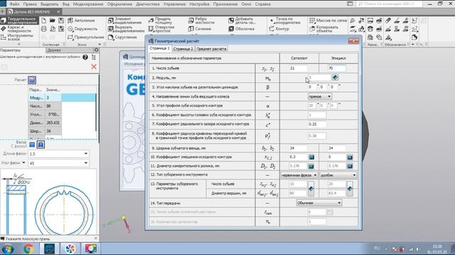Open the Длина фаски dropdown

tap(86, 154)
